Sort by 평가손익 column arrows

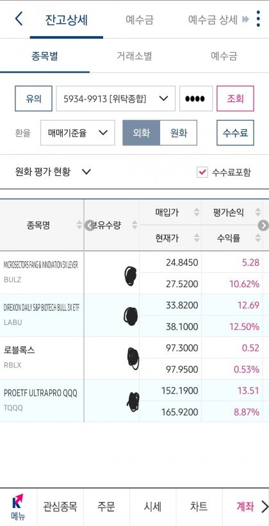pyautogui.click(x=258, y=212)
